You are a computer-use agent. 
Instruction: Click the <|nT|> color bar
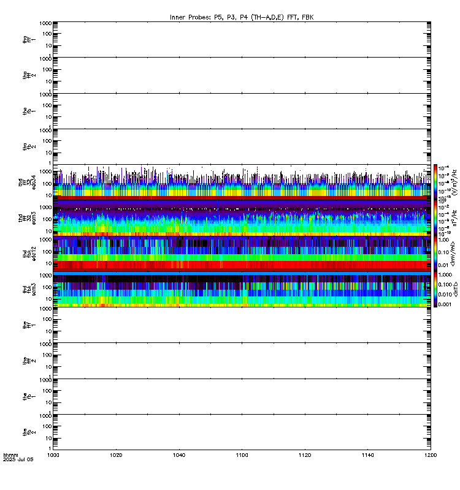coord(435,289)
